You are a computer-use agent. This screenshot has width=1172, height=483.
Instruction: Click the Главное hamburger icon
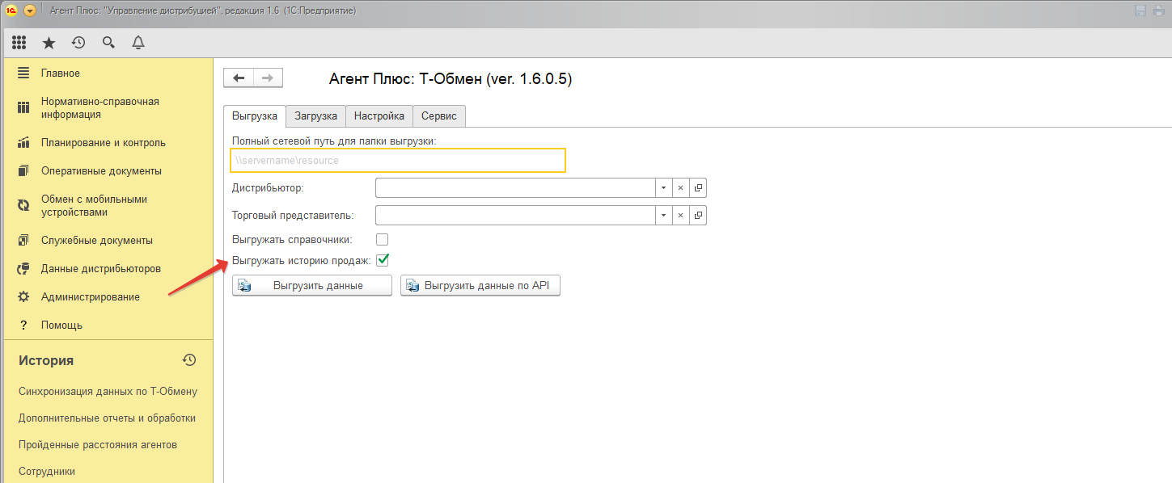[x=23, y=73]
